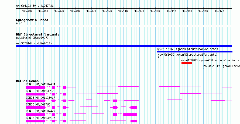Open transcript CCND3|NM_001287434 label
The width and height of the screenshot is (240, 124).
[x=40, y=84]
